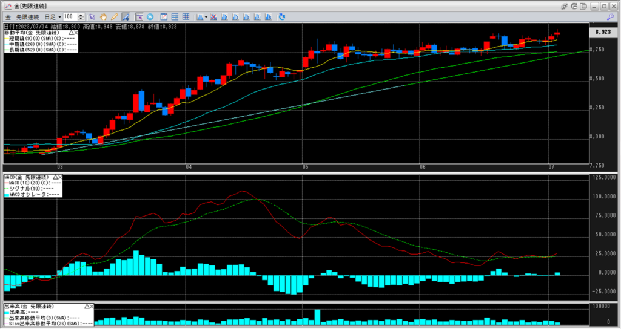Image resolution: width=621 pixels, height=329 pixels.
Task: Click the 金 commodity menu item
Action: [8, 16]
